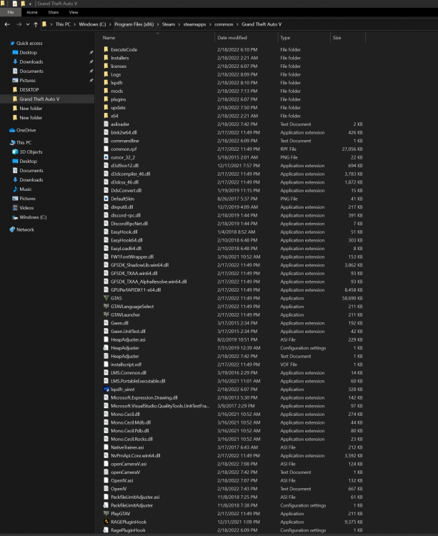Image resolution: width=438 pixels, height=536 pixels.
Task: Click the Quick access star icon
Action: point(13,43)
